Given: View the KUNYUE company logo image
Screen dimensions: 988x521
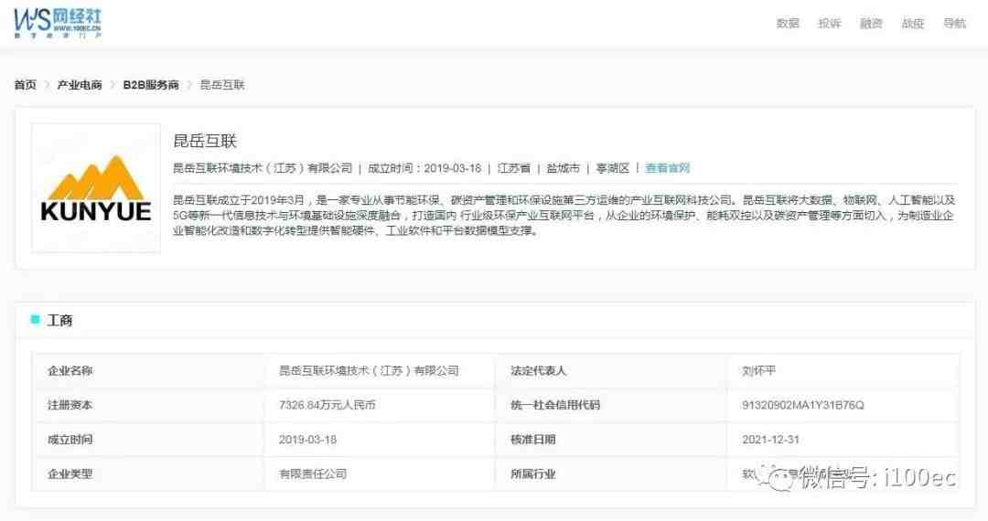Looking at the screenshot, I should coord(96,188).
